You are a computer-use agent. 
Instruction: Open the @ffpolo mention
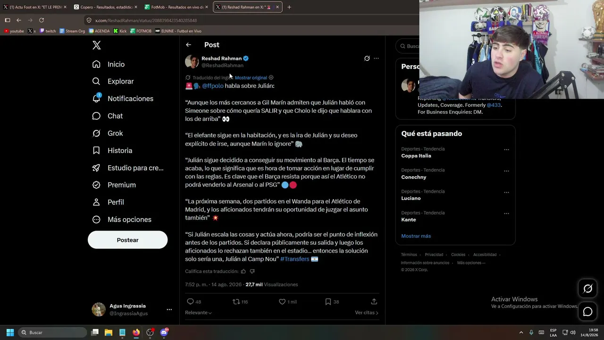213,86
